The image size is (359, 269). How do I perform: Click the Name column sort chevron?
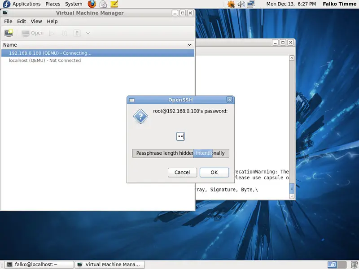pyautogui.click(x=189, y=45)
